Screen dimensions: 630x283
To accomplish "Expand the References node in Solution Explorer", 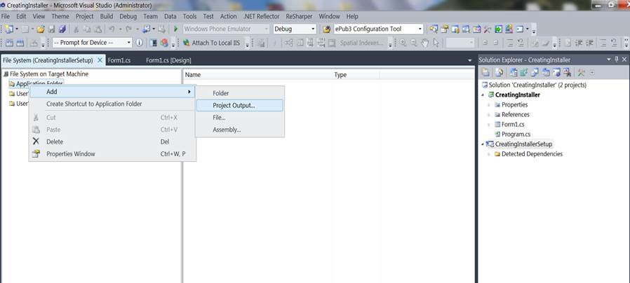I will coord(488,115).
